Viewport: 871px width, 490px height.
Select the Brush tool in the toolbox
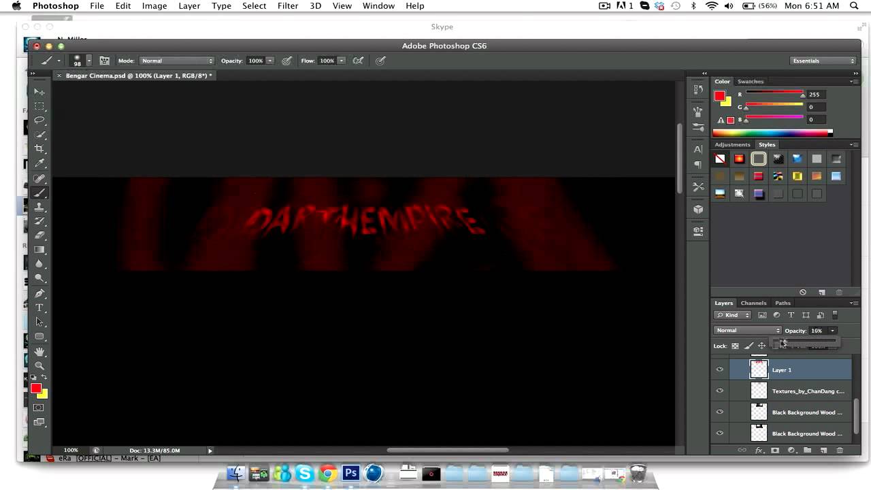pyautogui.click(x=39, y=193)
